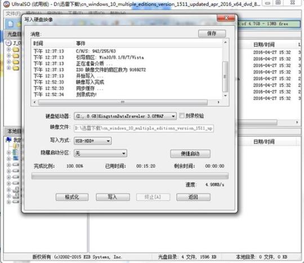
Task: Open the 隐藏启动分区 dropdown showing 无
Action: point(100,153)
